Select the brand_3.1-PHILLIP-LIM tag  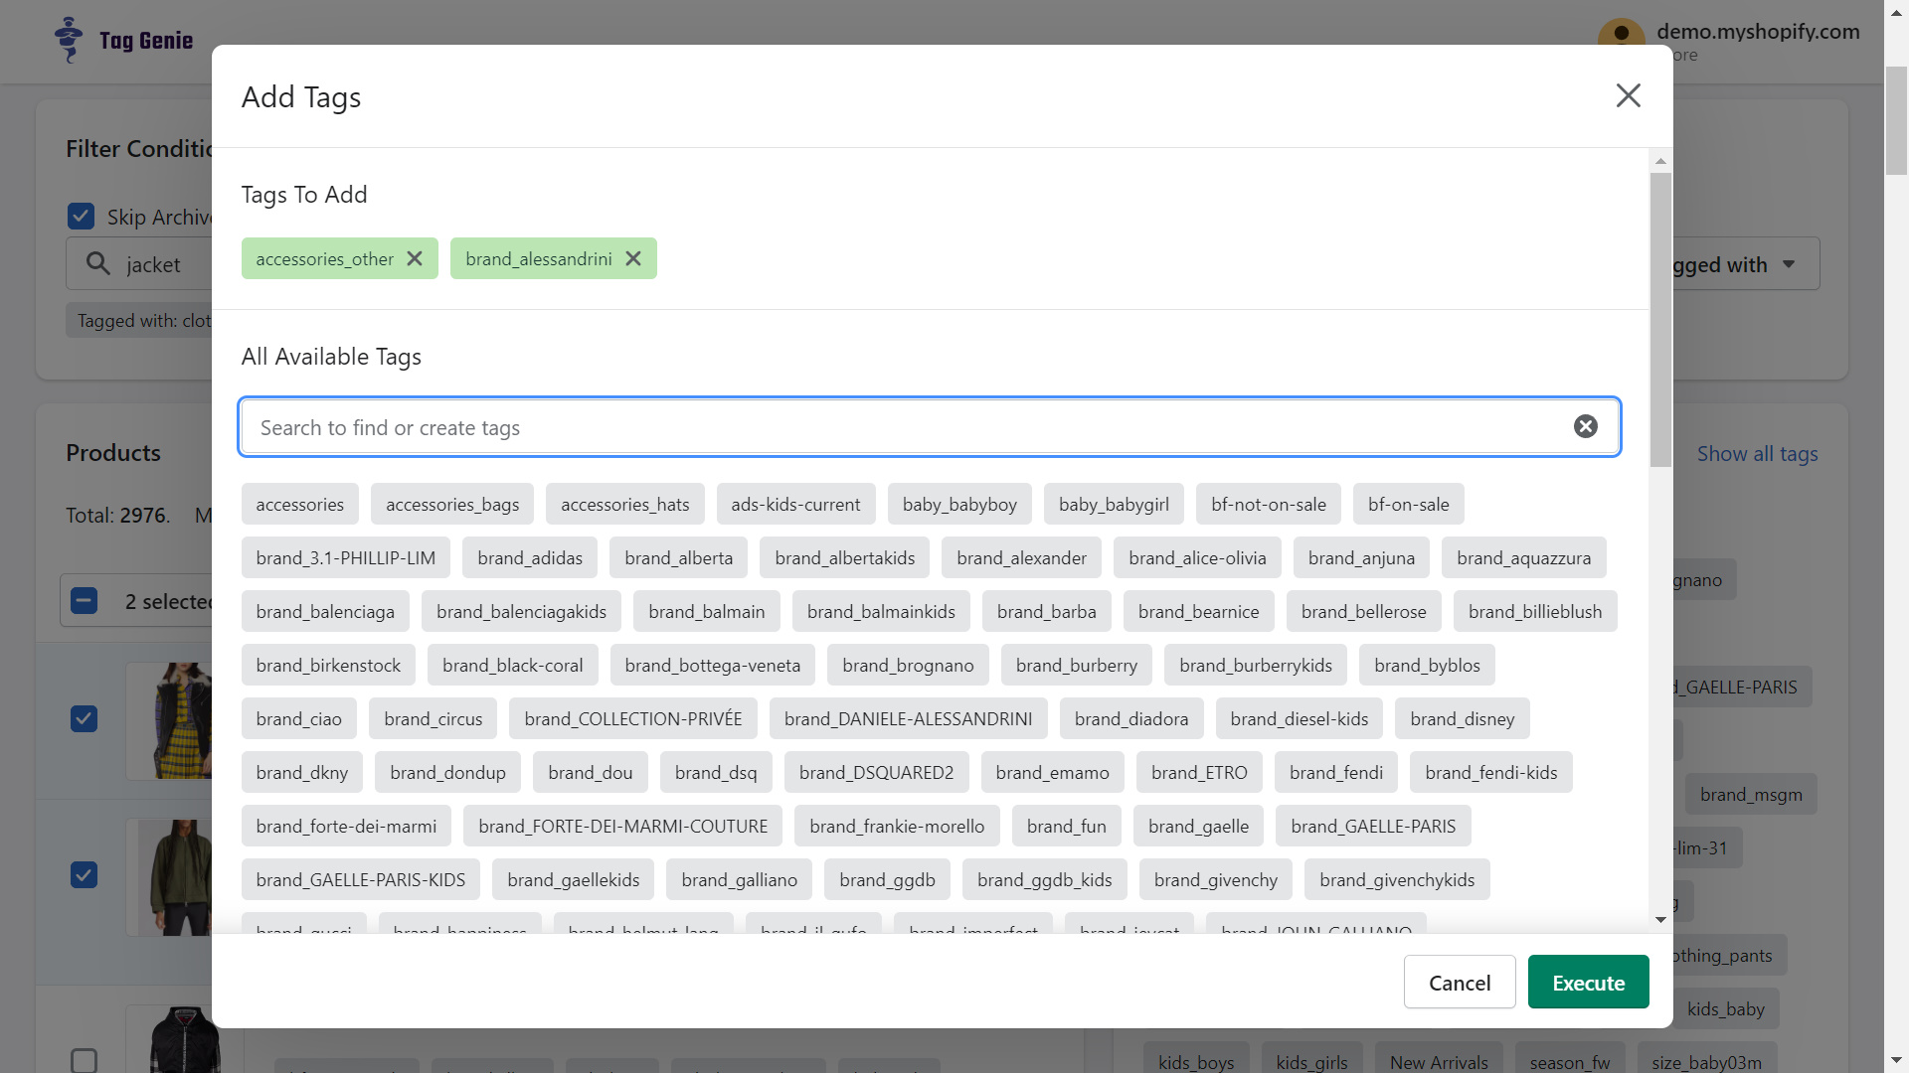[345, 557]
